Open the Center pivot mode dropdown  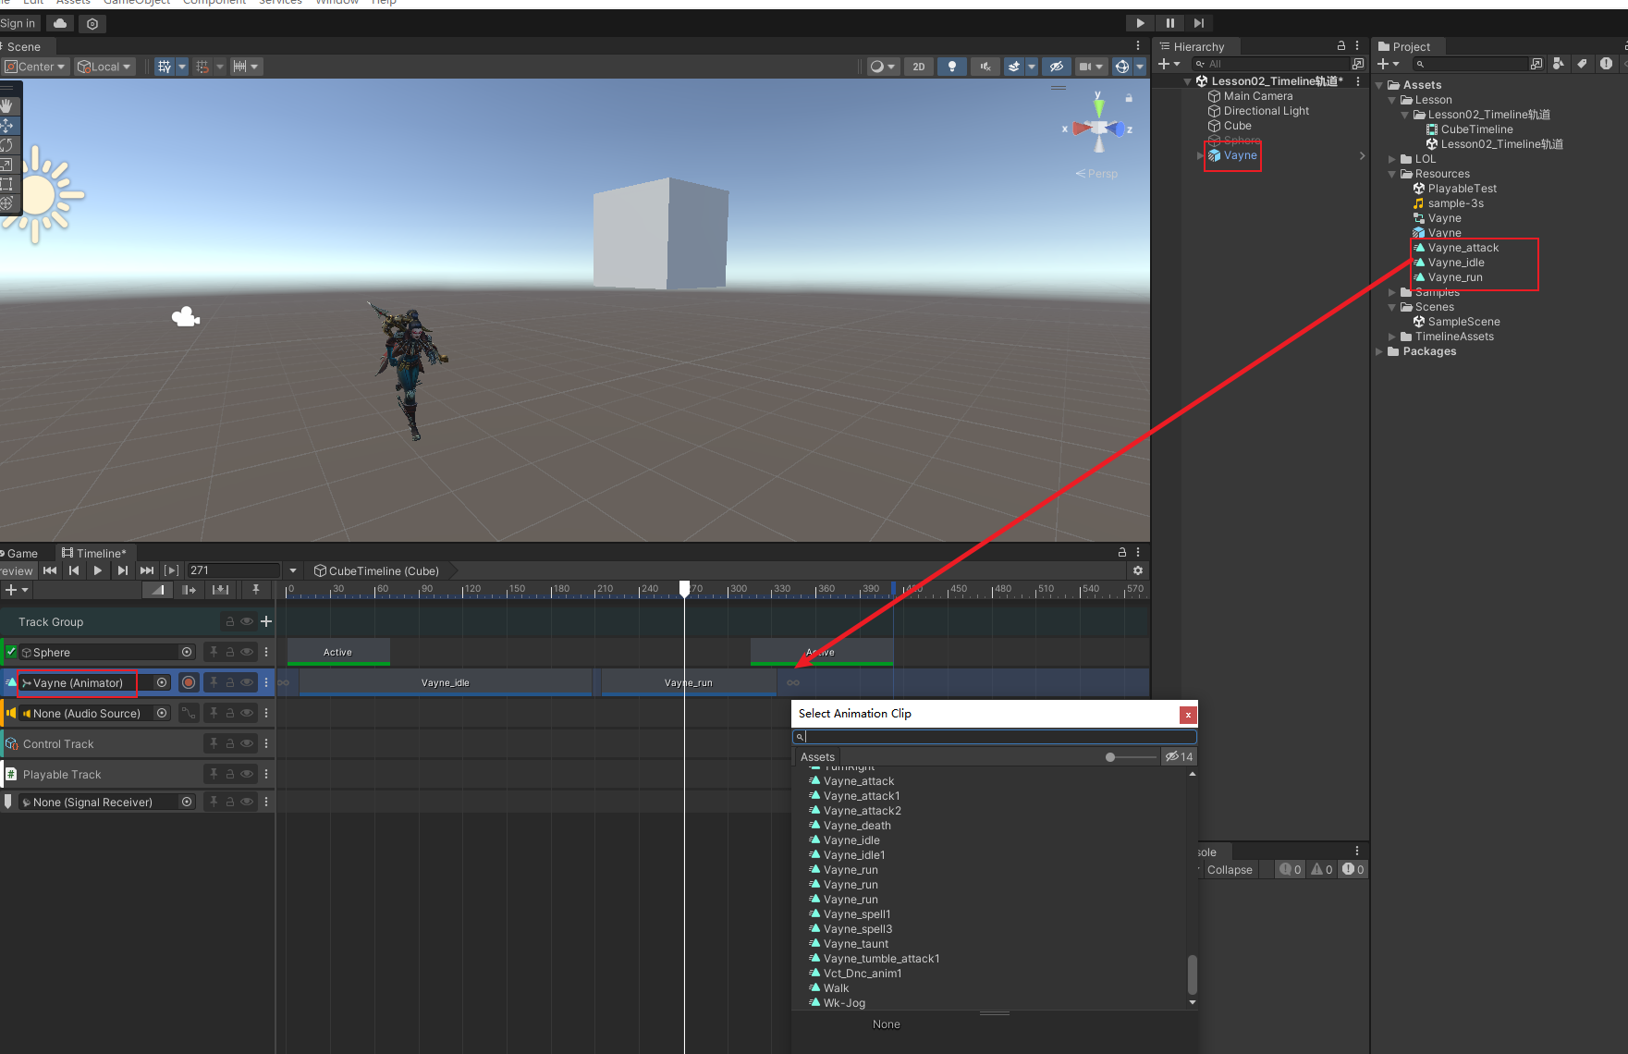coord(35,67)
